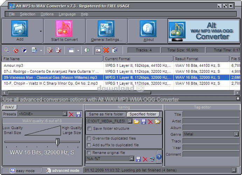Click the horizontal scrollbar right arrow
242x175 pixels.
tap(237, 93)
